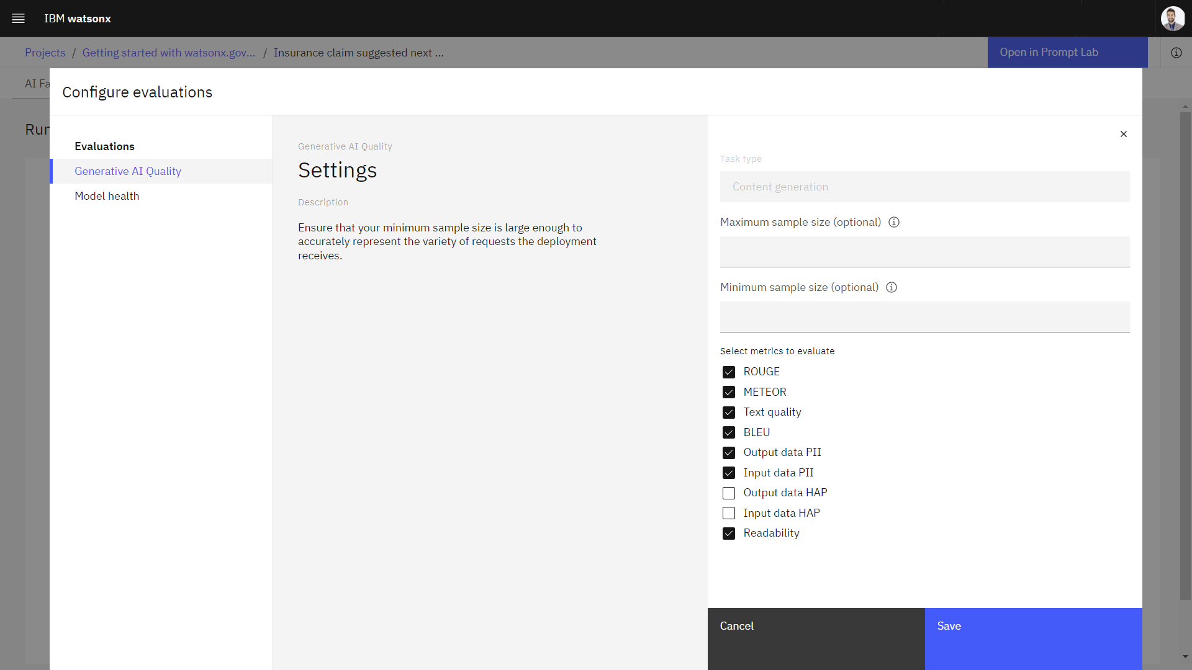Enable Input data HAP metric
1192x670 pixels.
728,513
